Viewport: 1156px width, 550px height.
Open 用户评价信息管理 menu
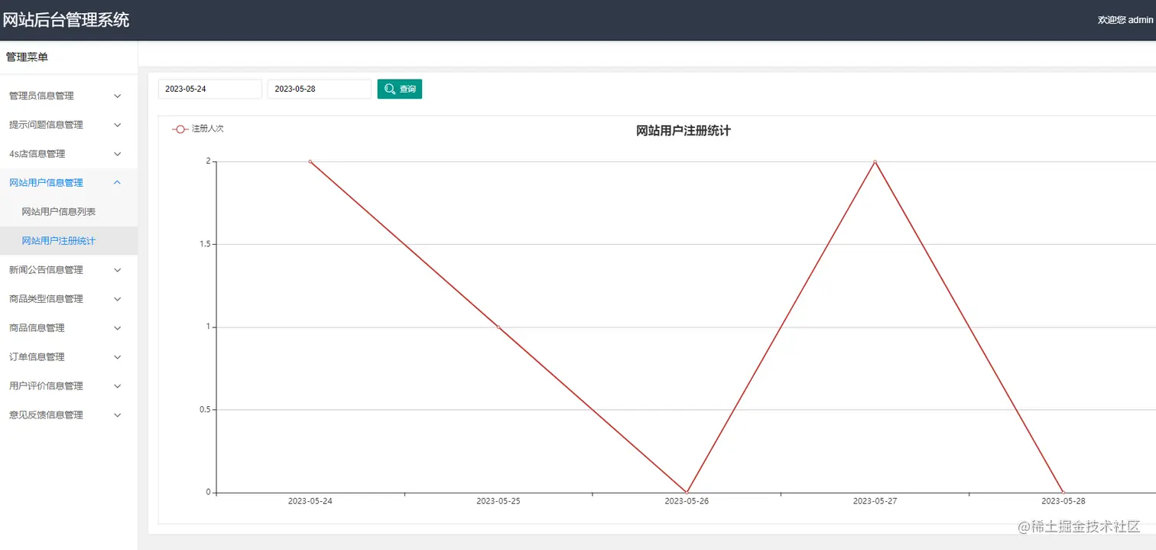point(69,386)
